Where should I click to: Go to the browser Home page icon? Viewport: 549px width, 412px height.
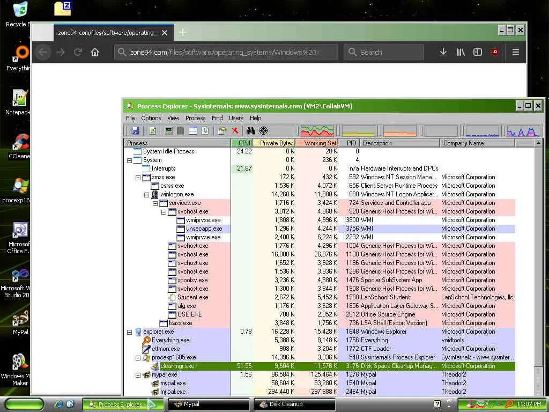click(x=95, y=52)
